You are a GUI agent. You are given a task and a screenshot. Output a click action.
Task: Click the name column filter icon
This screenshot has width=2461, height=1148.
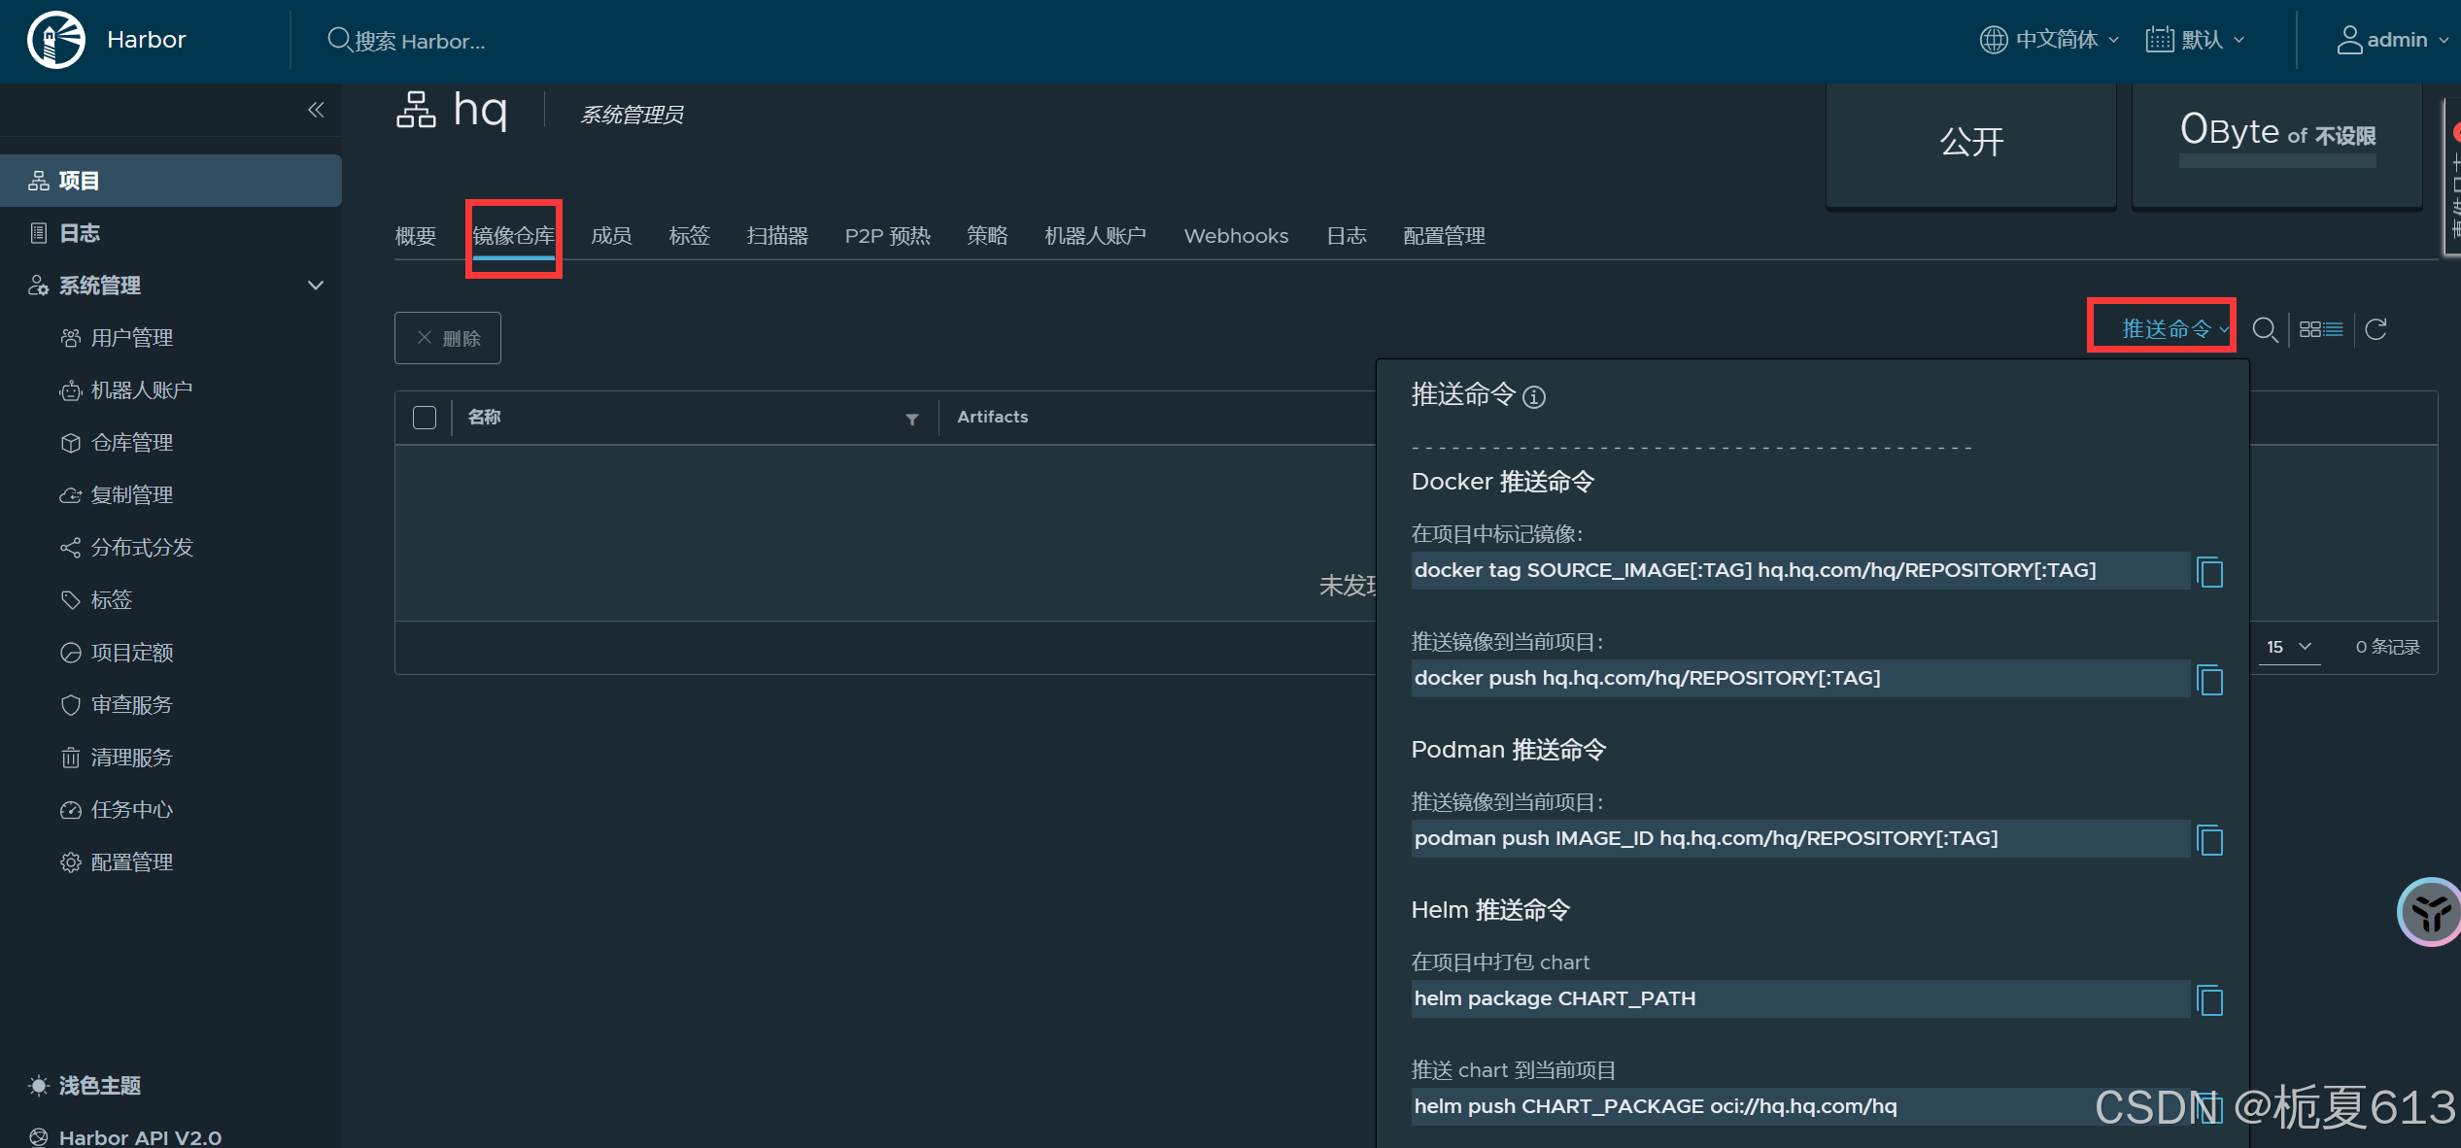pos(911,419)
